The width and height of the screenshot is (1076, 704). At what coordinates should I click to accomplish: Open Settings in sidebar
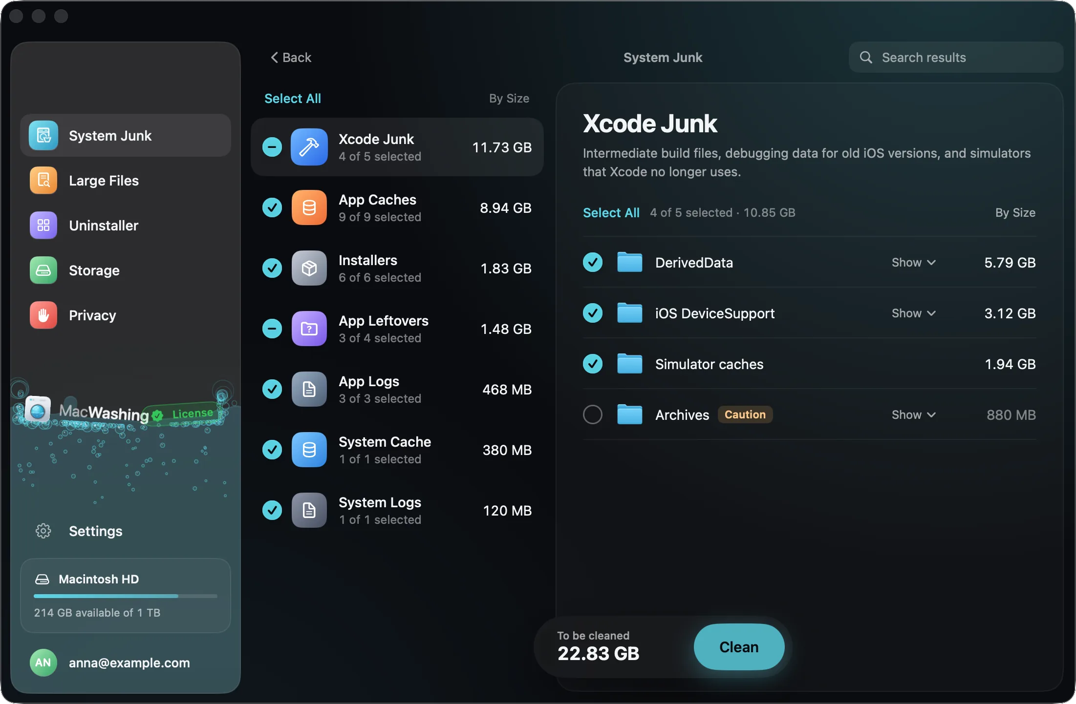pos(126,531)
